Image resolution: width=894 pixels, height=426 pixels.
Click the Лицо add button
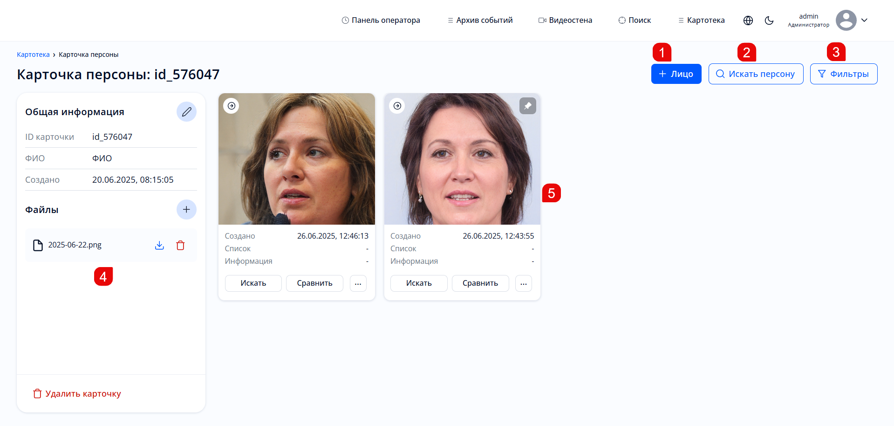point(676,74)
